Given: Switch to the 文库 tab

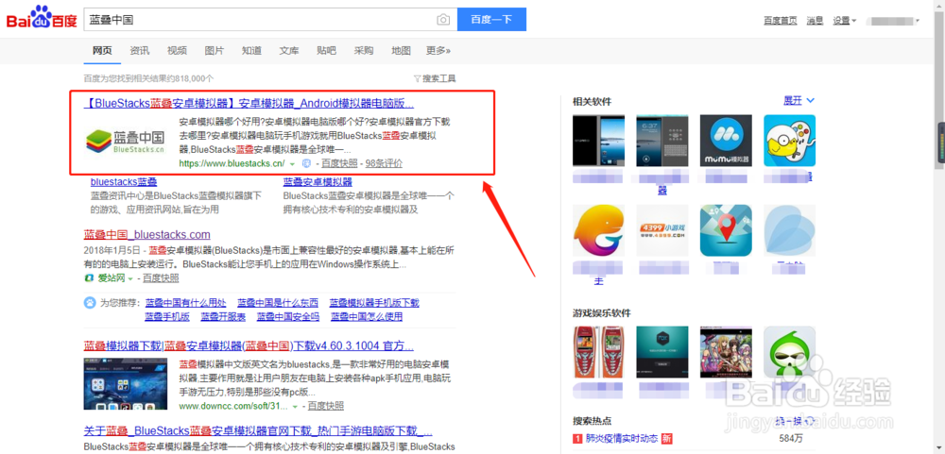Looking at the screenshot, I should tap(289, 51).
